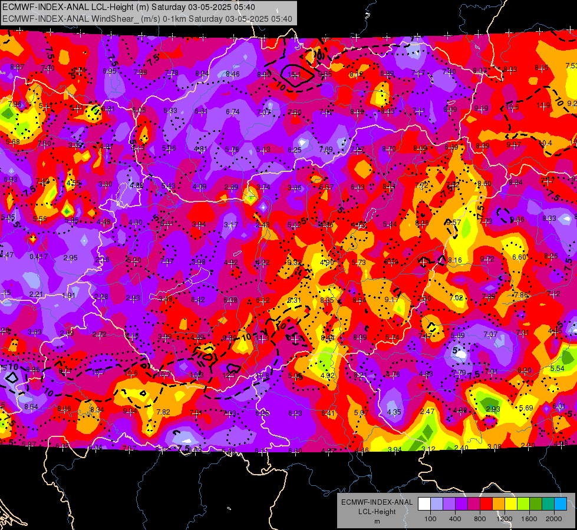Click the grid value 6.42

198,300
